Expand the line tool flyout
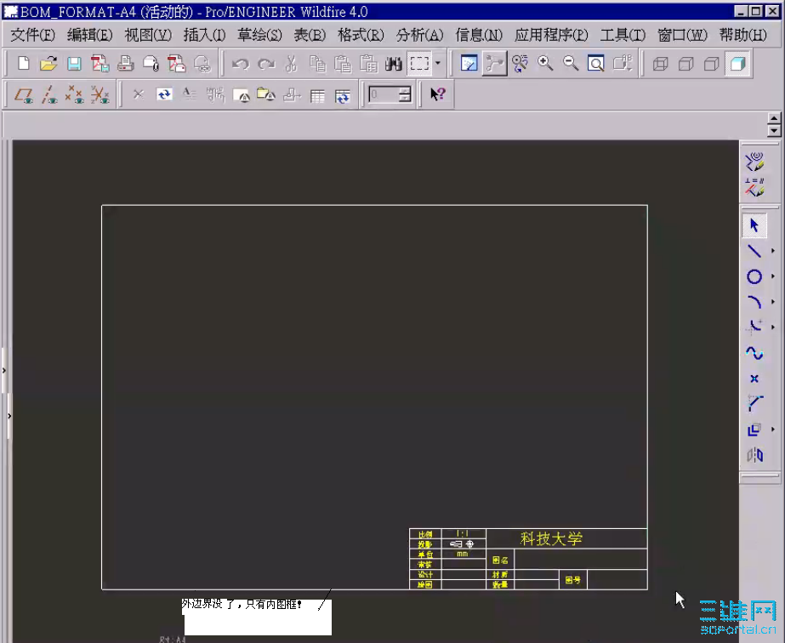 pos(773,250)
